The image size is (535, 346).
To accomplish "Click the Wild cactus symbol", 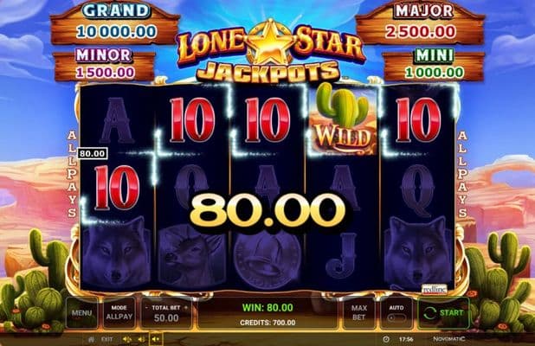I will [342, 118].
